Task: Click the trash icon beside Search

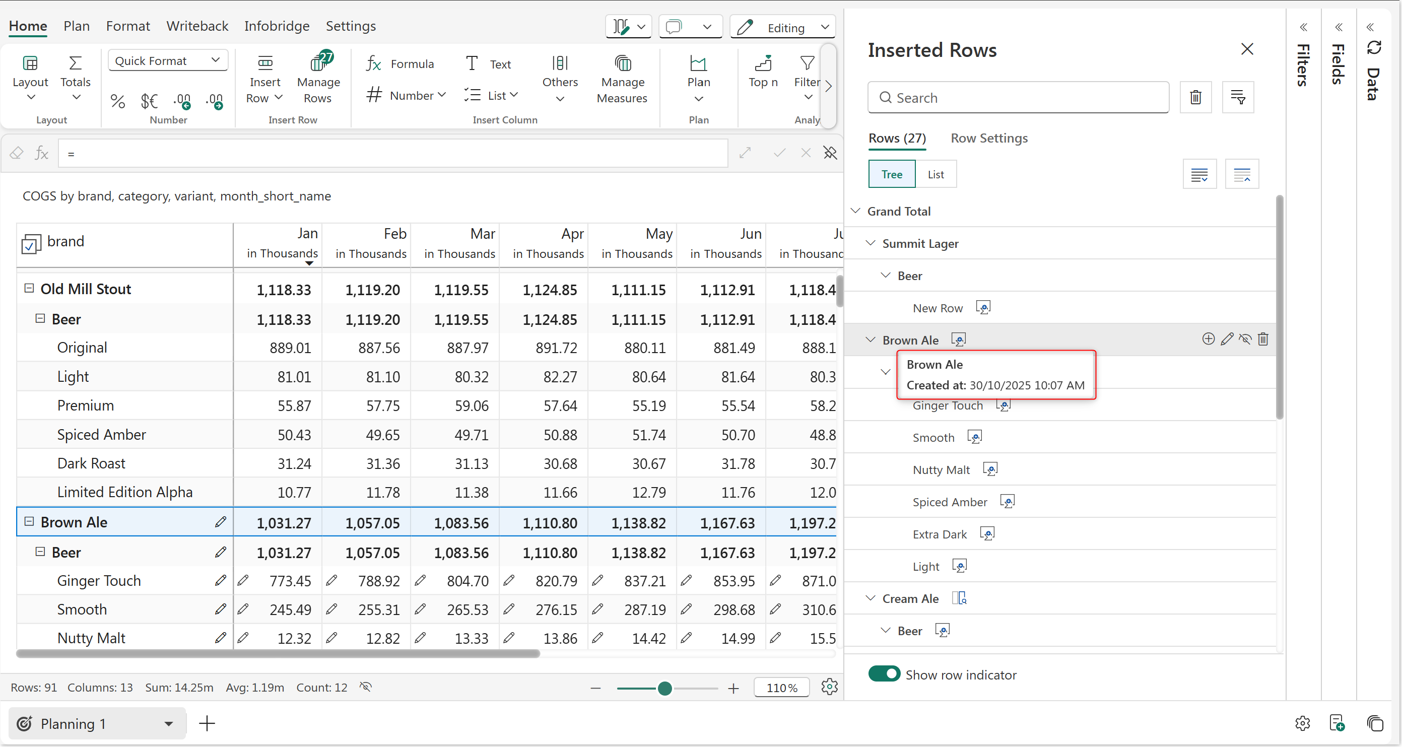Action: click(x=1195, y=97)
